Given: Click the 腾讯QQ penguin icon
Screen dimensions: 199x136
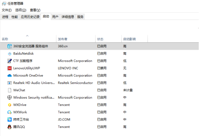Looking at the screenshot, I should point(10,127).
